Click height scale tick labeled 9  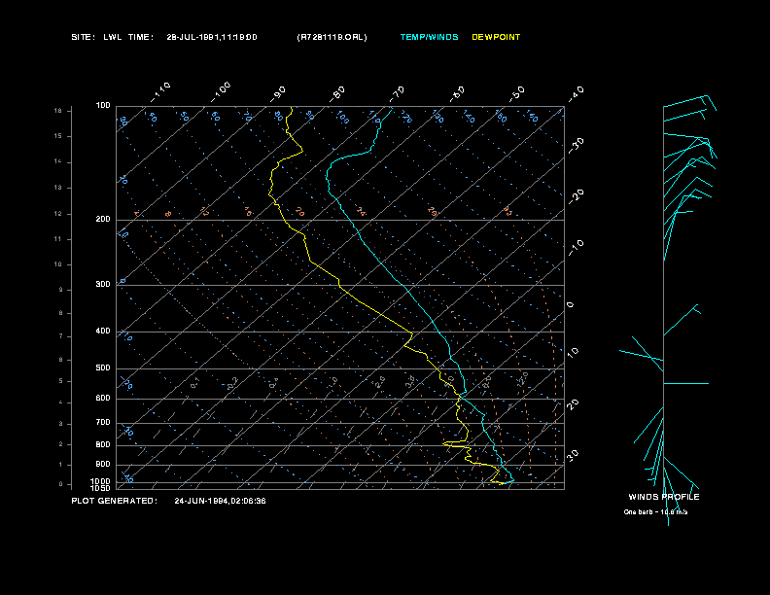tap(61, 290)
